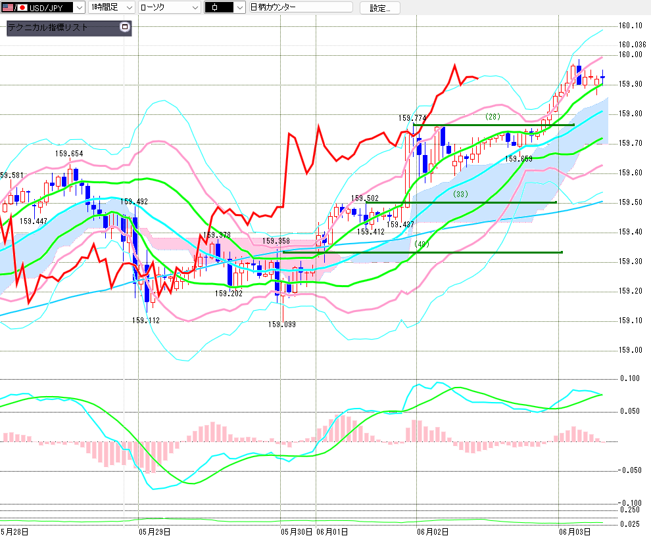Click the テクニカル指標リスト panel title
651x538 pixels.
point(48,28)
